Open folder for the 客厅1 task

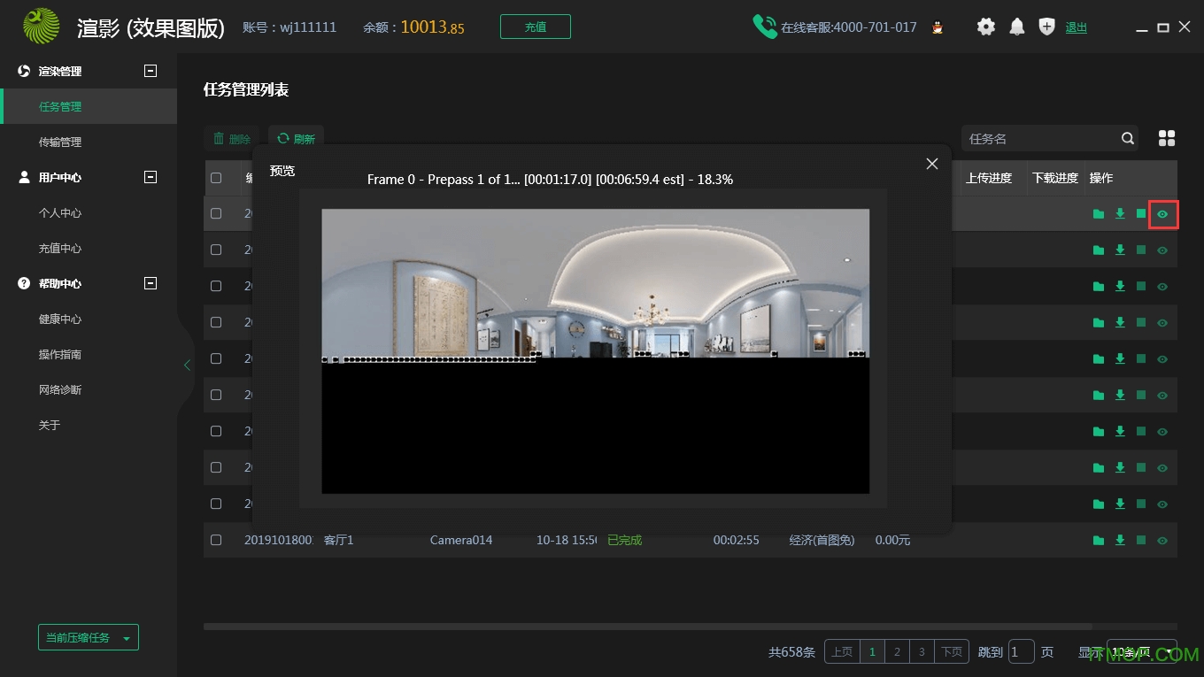(x=1099, y=540)
